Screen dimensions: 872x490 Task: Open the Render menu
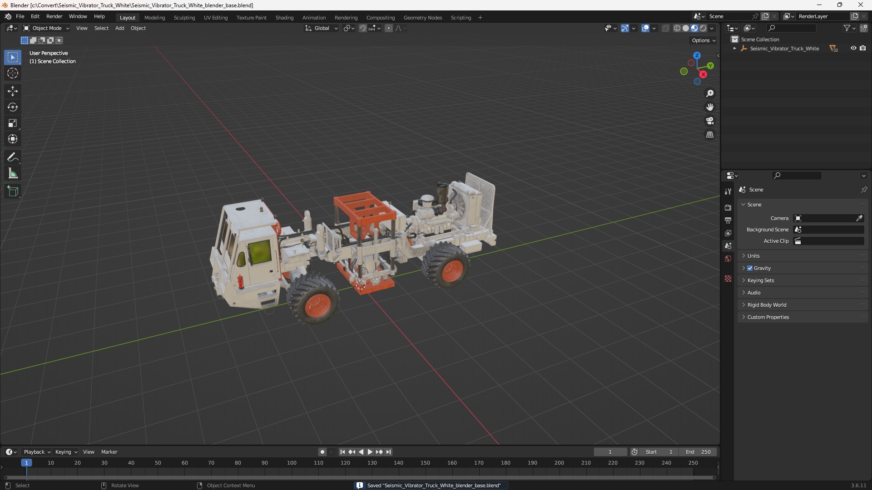pyautogui.click(x=54, y=16)
